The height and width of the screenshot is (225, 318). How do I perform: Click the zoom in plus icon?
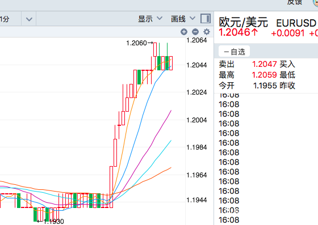coord(184,32)
